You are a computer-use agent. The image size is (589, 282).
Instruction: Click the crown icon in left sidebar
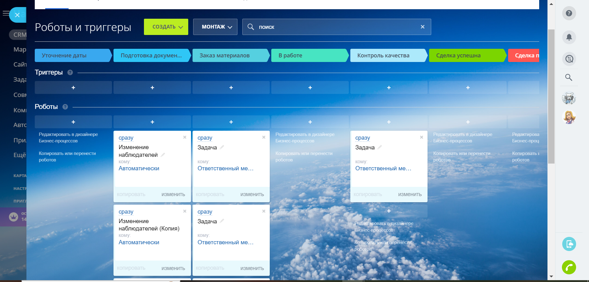(14, 217)
